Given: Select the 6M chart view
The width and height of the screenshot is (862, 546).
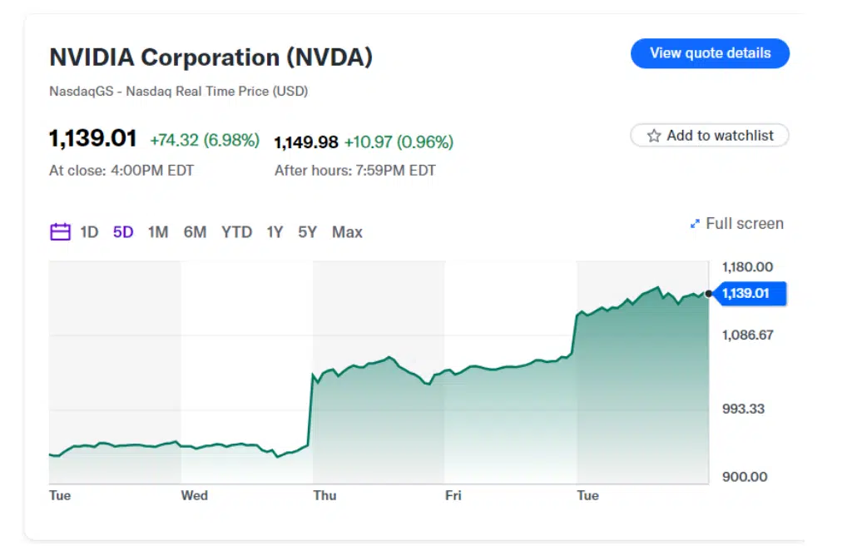Looking at the screenshot, I should (x=195, y=232).
